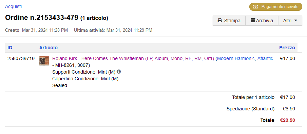Click the order number heading text
Viewport: 307px width, 134px height.
point(42,18)
